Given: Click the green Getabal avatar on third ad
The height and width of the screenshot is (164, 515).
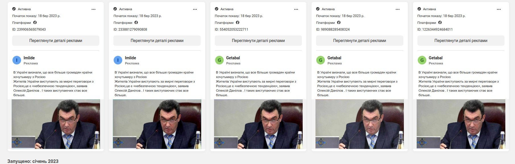Looking at the screenshot, I should [x=219, y=60].
